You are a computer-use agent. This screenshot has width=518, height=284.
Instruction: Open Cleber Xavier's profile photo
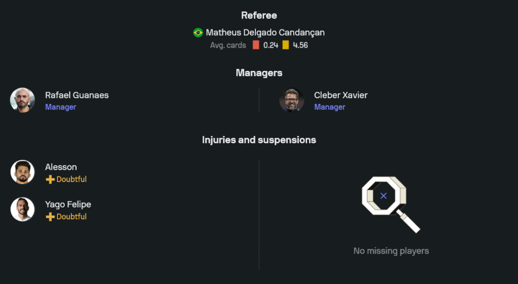coord(292,100)
